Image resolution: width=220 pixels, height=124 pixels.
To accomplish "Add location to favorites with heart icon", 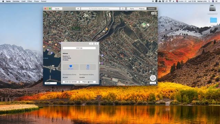I will 71,67.
